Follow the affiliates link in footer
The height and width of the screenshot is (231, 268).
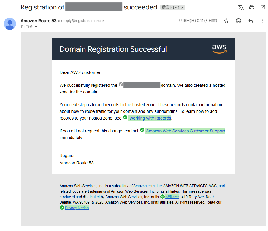click(172, 197)
